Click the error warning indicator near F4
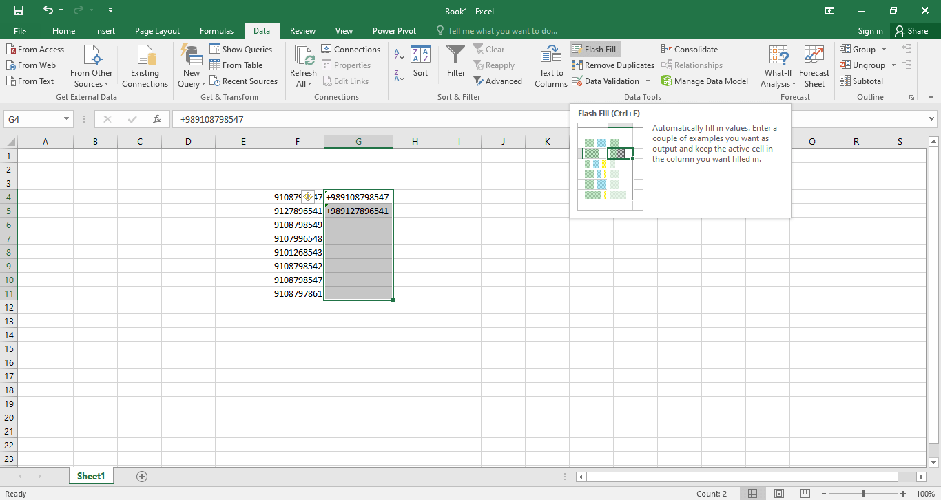This screenshot has height=500, width=941. tap(308, 197)
